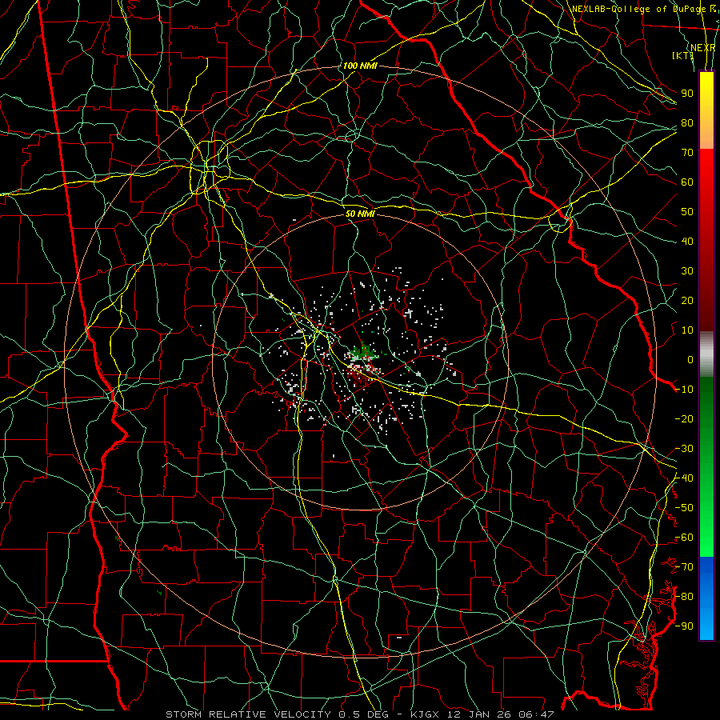Viewport: 720px width, 720px height.
Task: Click the 30 value on the velocity scale
Action: coord(687,271)
